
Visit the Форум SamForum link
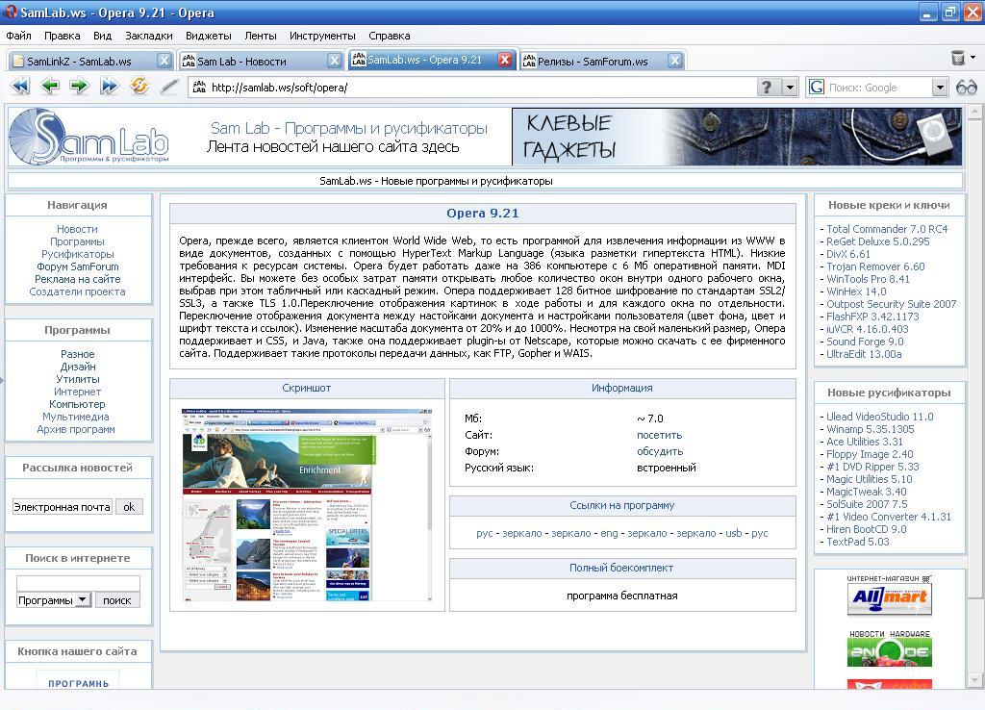click(x=78, y=266)
